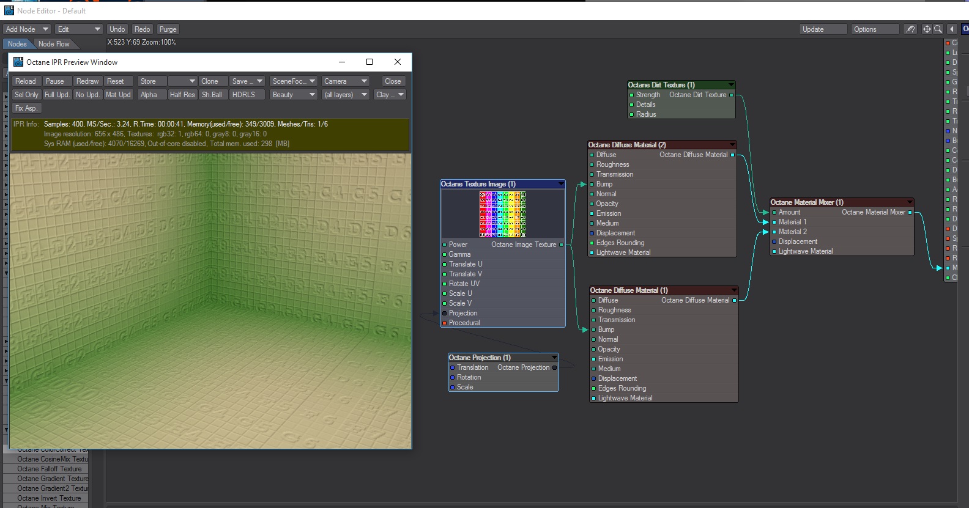The height and width of the screenshot is (508, 969).
Task: Click the Purge button
Action: tap(168, 29)
